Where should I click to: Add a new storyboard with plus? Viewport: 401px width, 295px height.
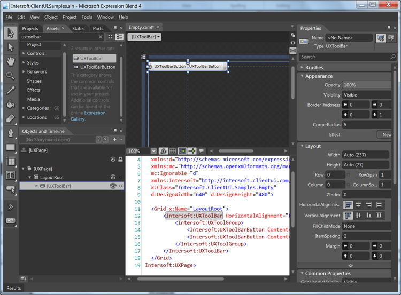(x=114, y=139)
